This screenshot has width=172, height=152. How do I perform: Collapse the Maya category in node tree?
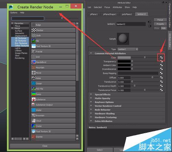click(x=12, y=28)
